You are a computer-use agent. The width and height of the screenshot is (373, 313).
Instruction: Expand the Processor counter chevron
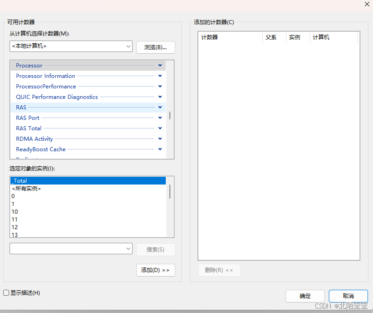159,65
